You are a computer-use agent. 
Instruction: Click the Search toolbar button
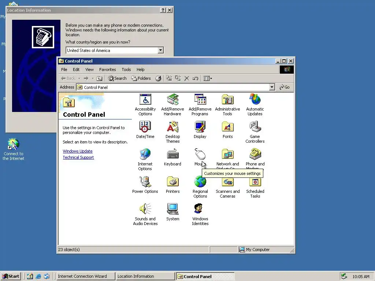(117, 78)
